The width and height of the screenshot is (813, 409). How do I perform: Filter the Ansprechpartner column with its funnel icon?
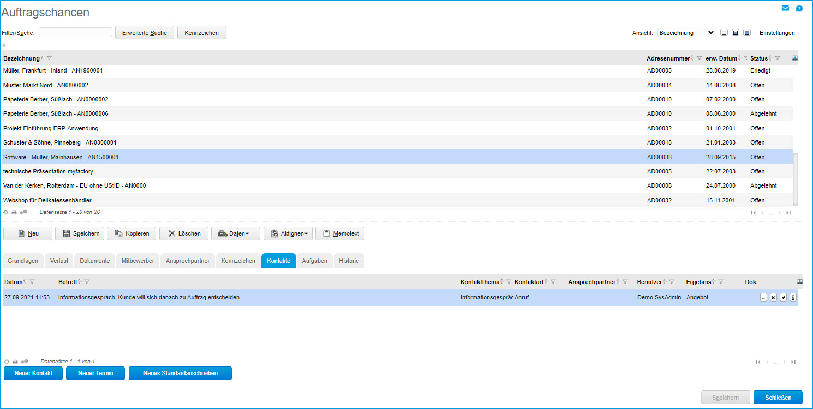(625, 282)
